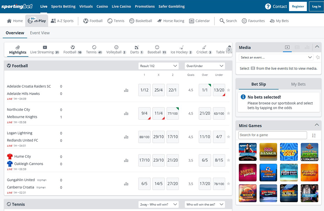Collapse the Mini Games panel
This screenshot has height=211, width=324.
(317, 125)
